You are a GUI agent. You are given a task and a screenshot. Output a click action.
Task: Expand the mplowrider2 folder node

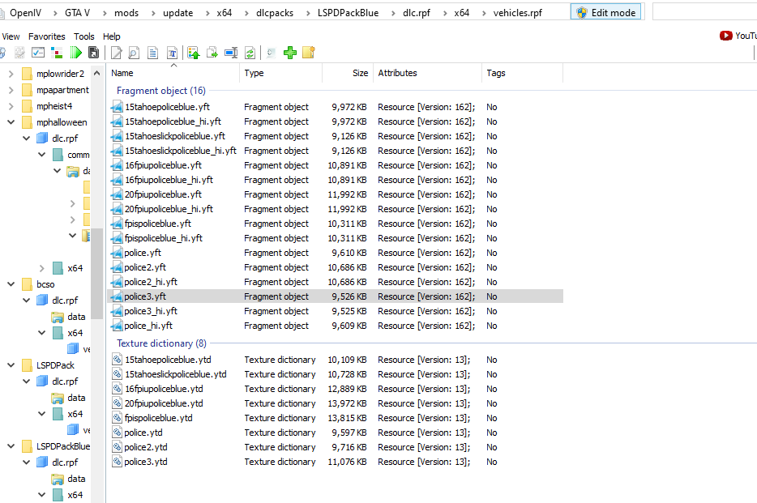tap(11, 74)
